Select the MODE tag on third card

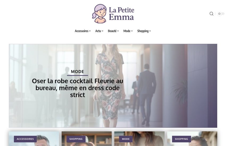126,139
